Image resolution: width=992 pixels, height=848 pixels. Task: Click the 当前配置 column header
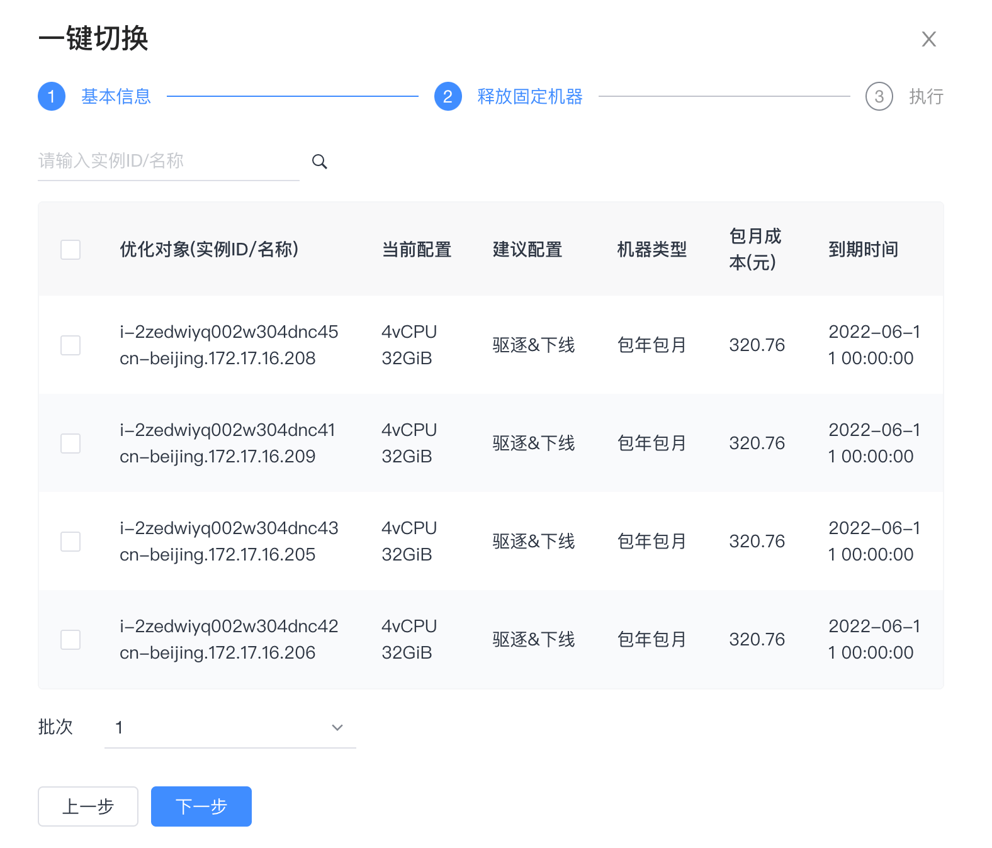pos(417,250)
